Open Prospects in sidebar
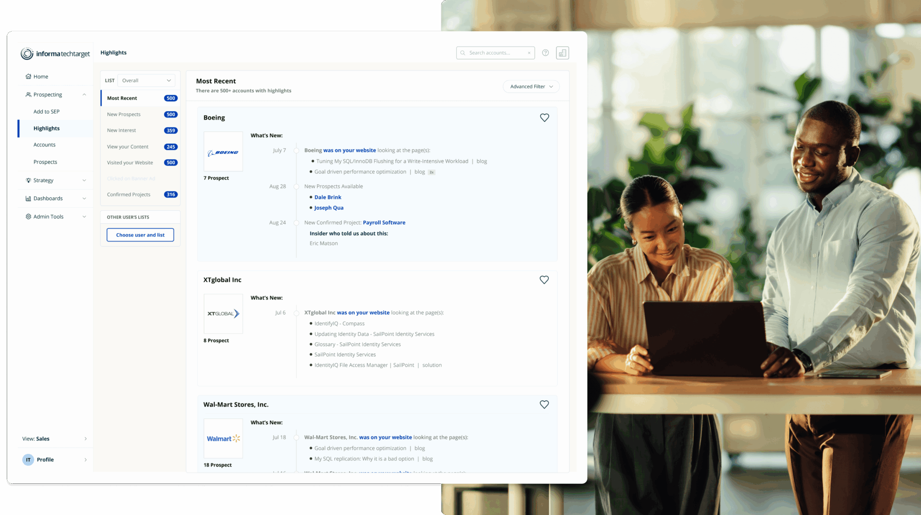The width and height of the screenshot is (921, 515). click(x=45, y=162)
